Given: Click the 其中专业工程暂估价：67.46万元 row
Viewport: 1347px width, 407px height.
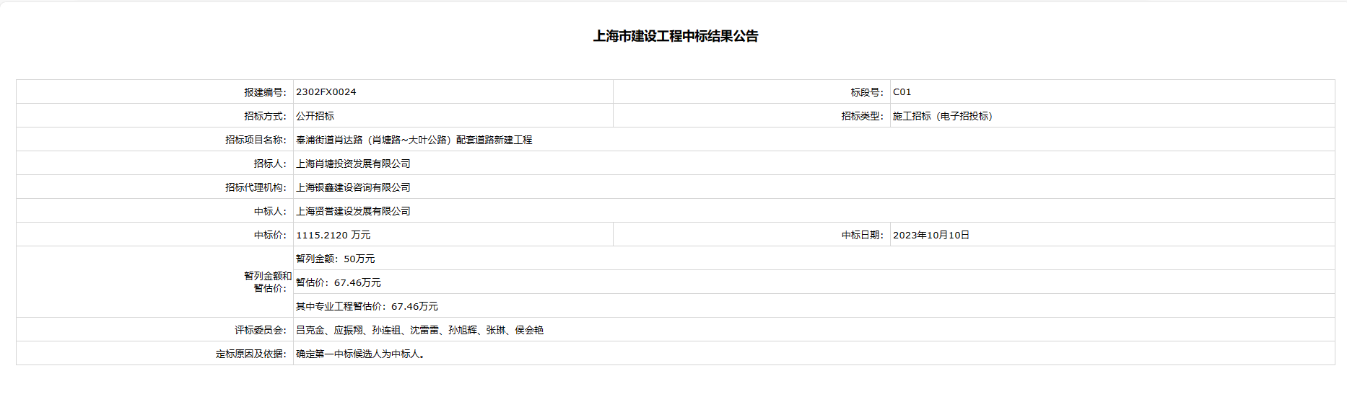Looking at the screenshot, I should pos(367,306).
